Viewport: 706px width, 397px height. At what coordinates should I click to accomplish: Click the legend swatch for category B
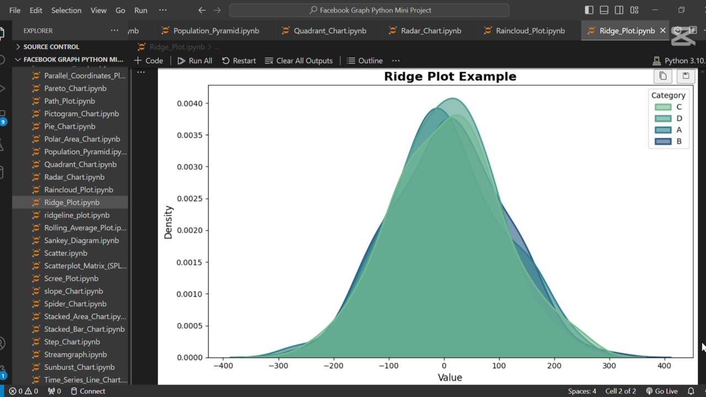[x=663, y=142]
